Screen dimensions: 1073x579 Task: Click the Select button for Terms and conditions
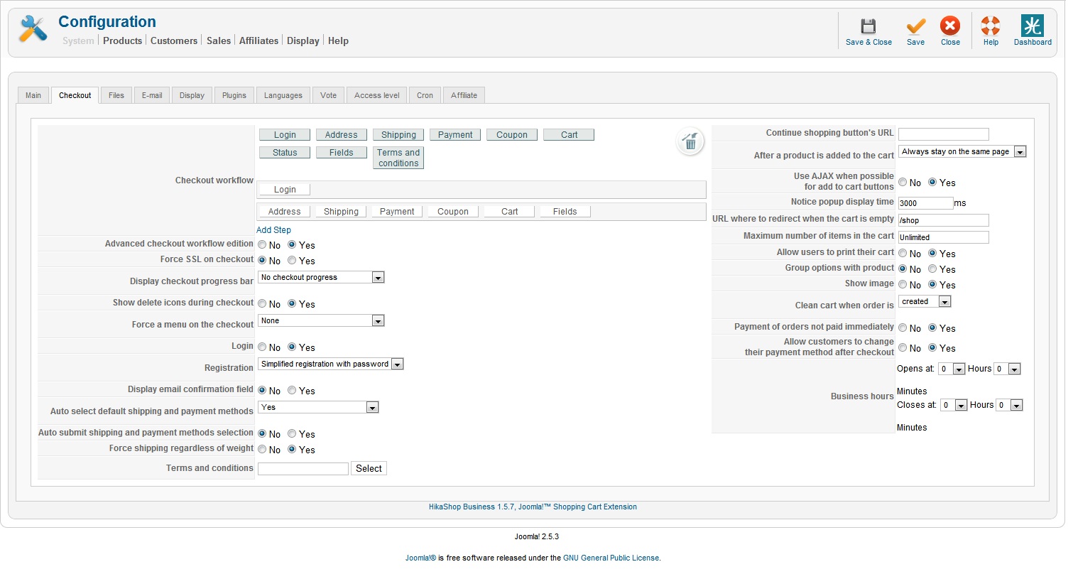[369, 469]
